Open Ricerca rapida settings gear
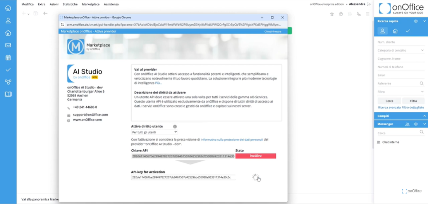Image resolution: width=428 pixels, height=204 pixels. (x=416, y=21)
